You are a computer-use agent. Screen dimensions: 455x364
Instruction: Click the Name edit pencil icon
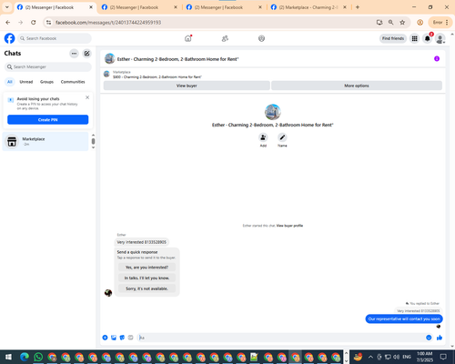click(282, 137)
